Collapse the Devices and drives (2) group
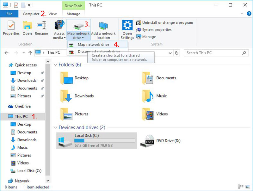This screenshot has width=253, height=191. 55,127
